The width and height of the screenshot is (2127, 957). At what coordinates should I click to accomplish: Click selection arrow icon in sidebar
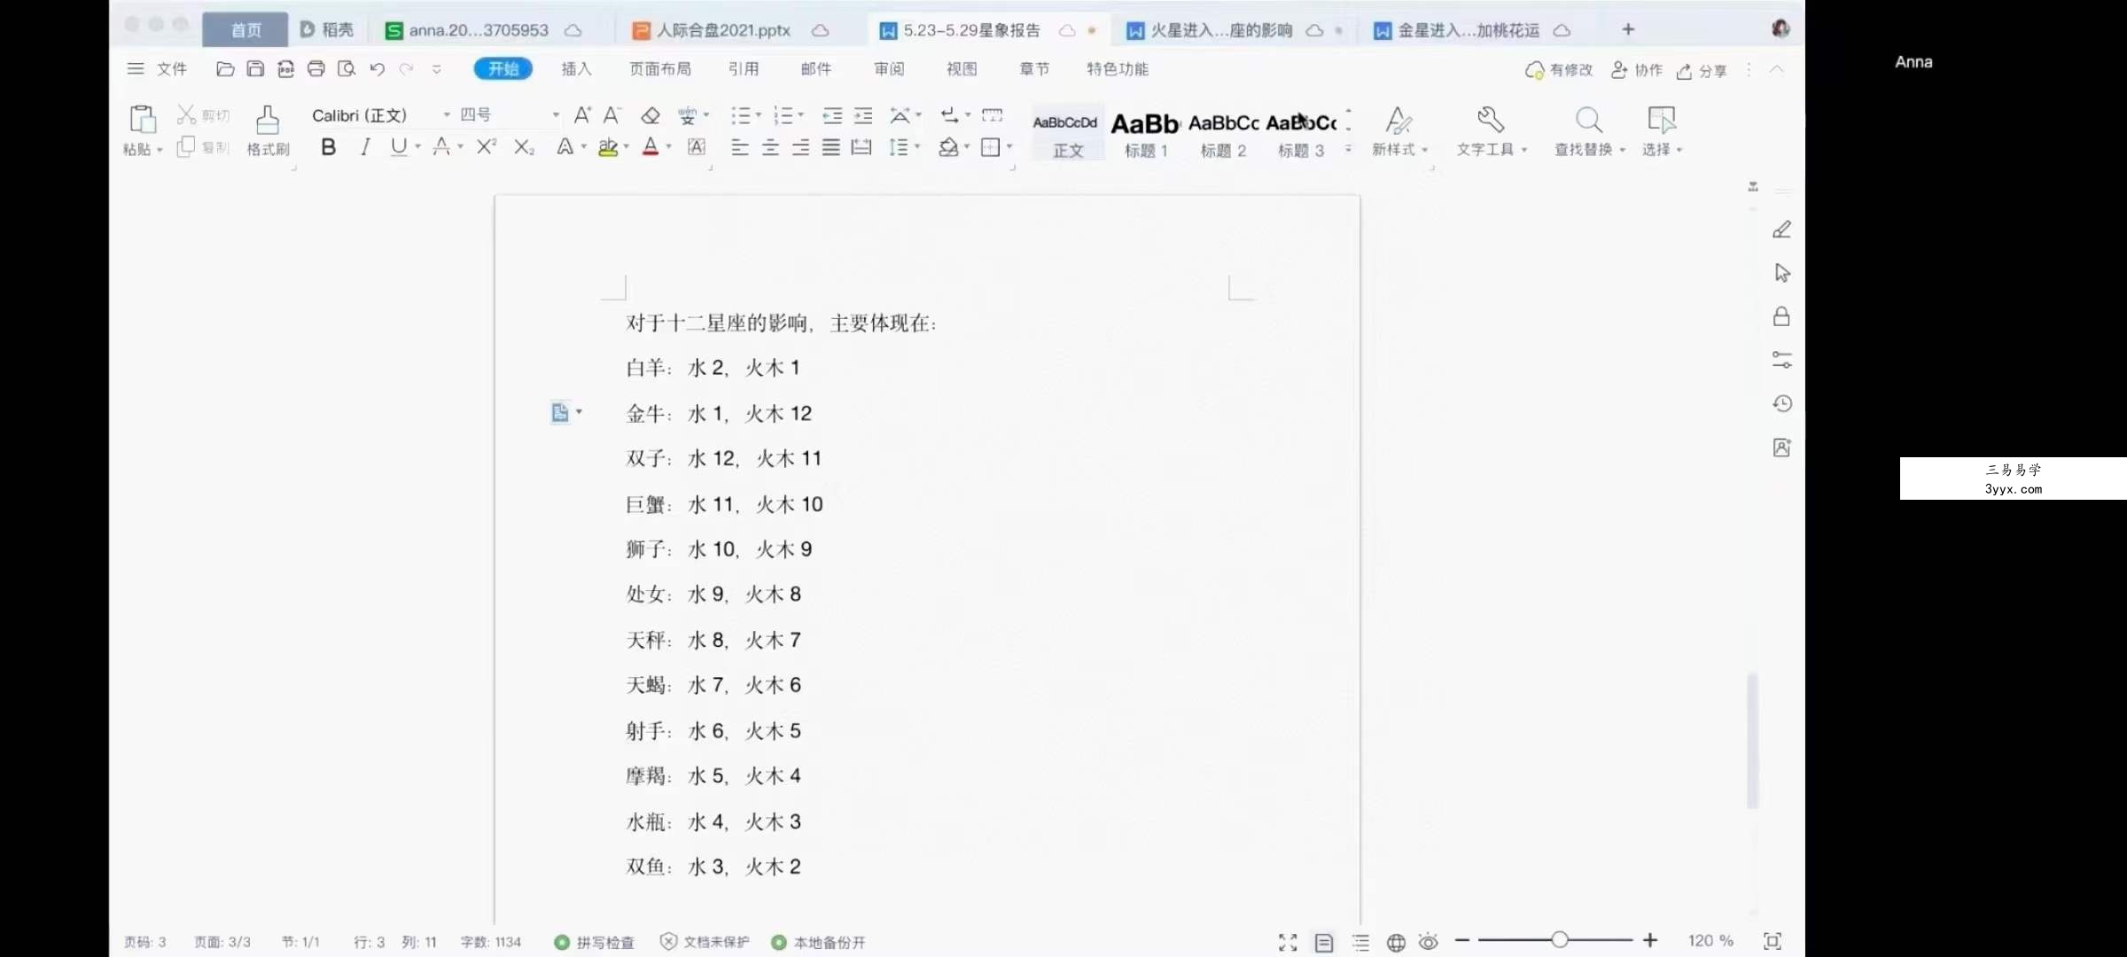1782,273
